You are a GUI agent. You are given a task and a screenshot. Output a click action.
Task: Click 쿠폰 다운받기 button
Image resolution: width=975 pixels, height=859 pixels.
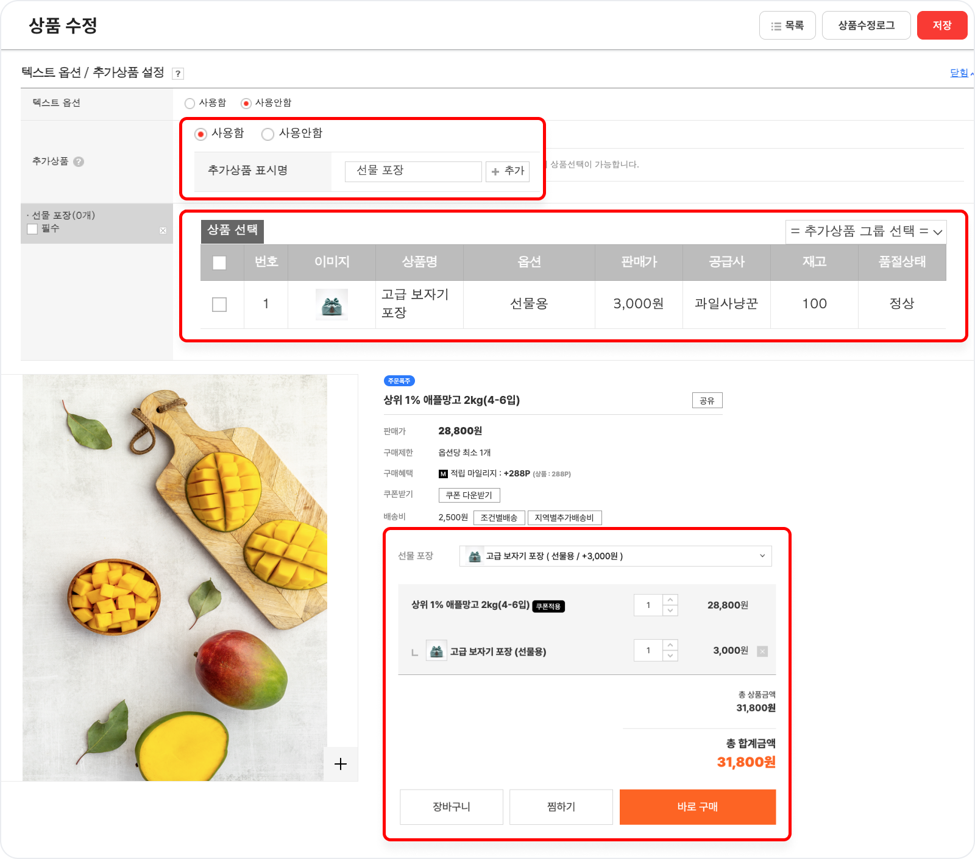[469, 495]
